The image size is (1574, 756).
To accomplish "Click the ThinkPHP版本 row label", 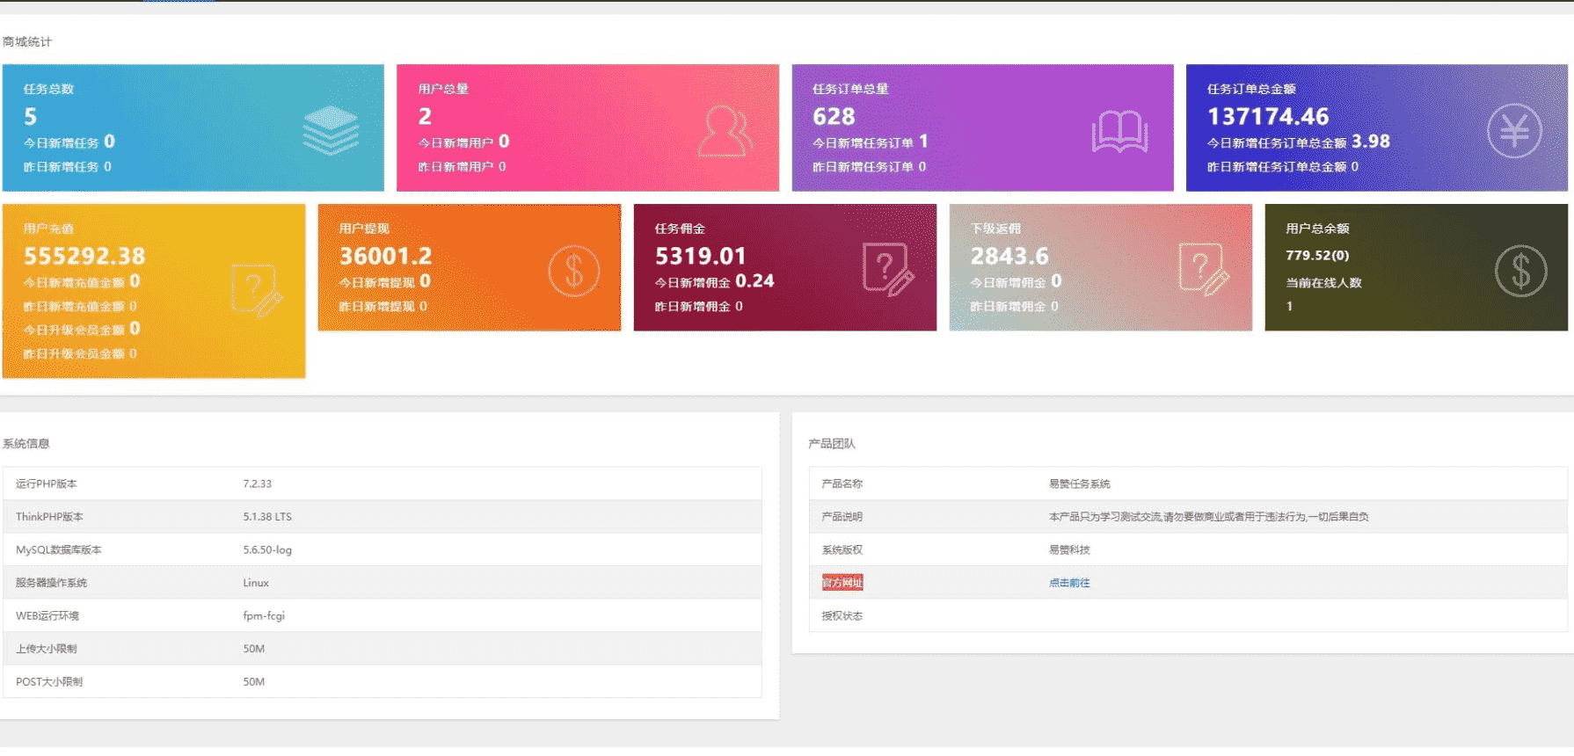I will click(x=49, y=517).
